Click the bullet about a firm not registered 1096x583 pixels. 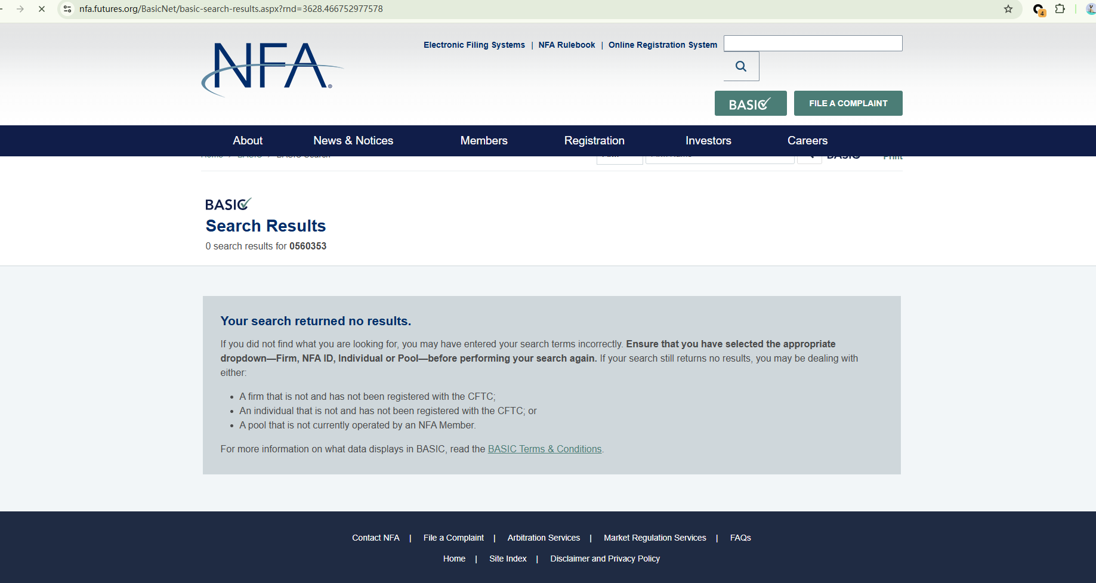[x=368, y=396]
